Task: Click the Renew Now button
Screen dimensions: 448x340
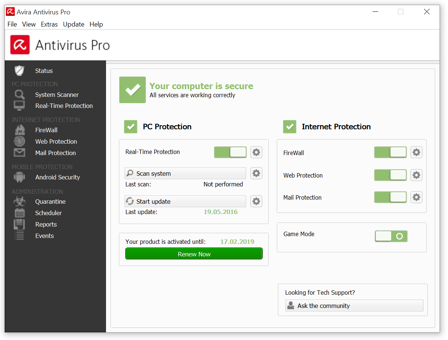Action: (x=194, y=254)
